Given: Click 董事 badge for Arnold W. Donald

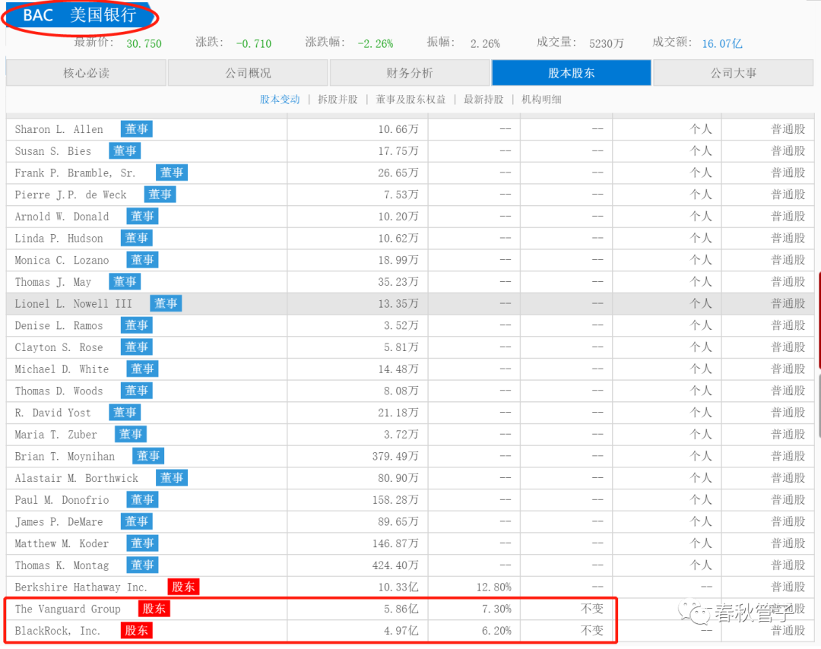Looking at the screenshot, I should coord(142,216).
